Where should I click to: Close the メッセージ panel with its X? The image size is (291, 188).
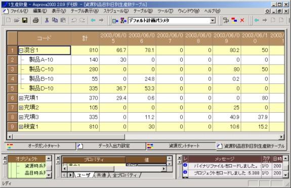click(180, 158)
